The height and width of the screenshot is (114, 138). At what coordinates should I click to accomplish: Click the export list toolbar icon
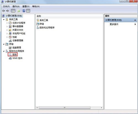(x=18, y=11)
